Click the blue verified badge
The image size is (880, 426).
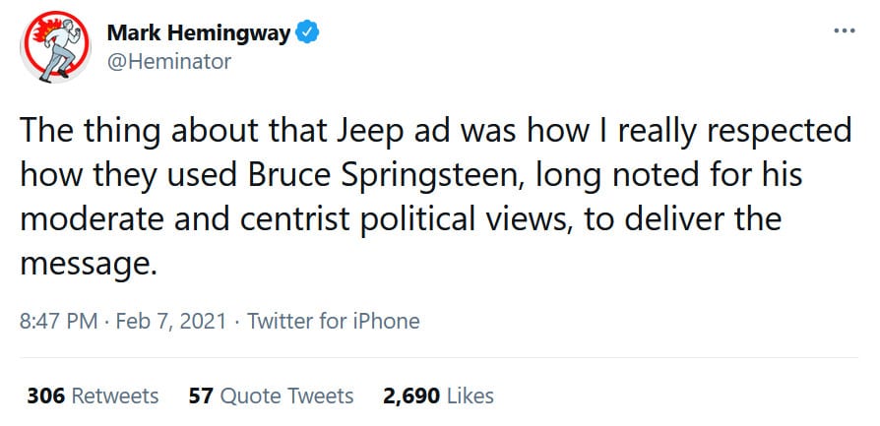click(308, 34)
